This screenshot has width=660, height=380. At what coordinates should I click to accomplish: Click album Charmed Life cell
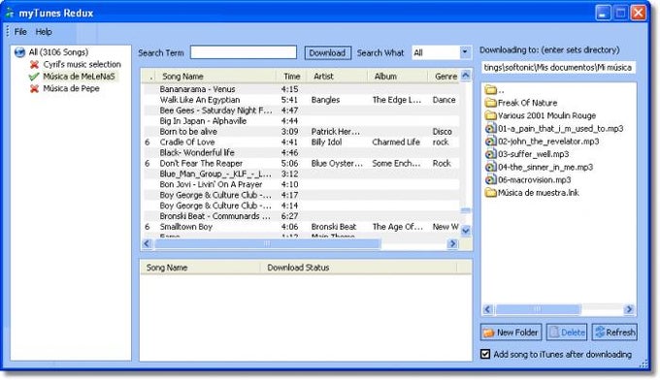(396, 142)
